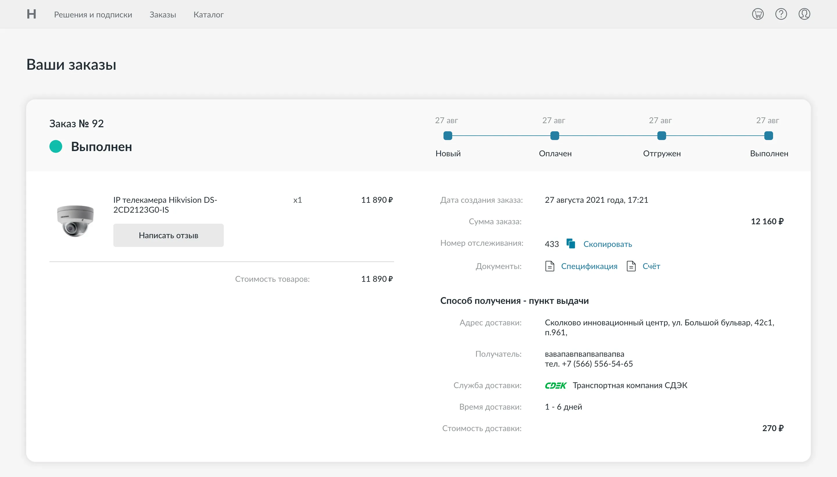
Task: Click the Новый timeline step marker
Action: click(448, 136)
